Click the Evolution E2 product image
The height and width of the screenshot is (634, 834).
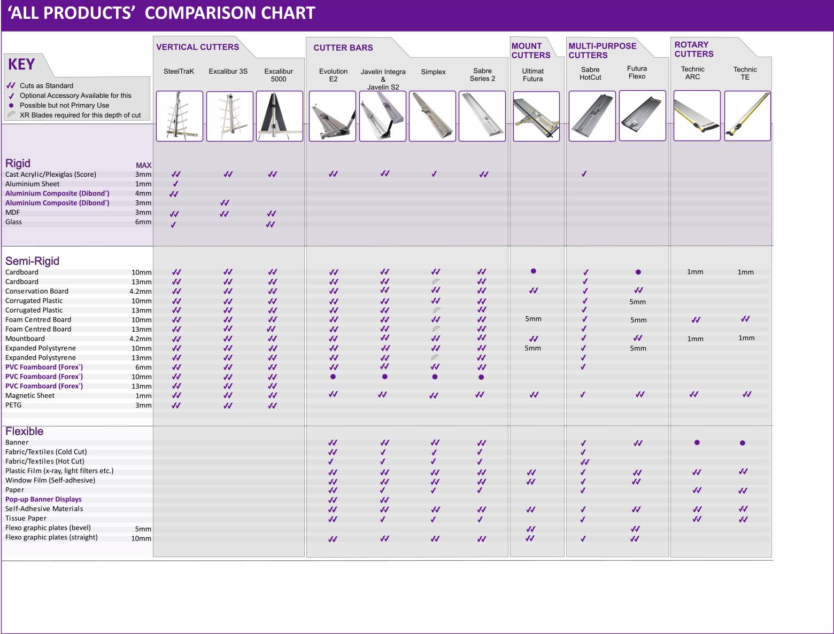(333, 116)
